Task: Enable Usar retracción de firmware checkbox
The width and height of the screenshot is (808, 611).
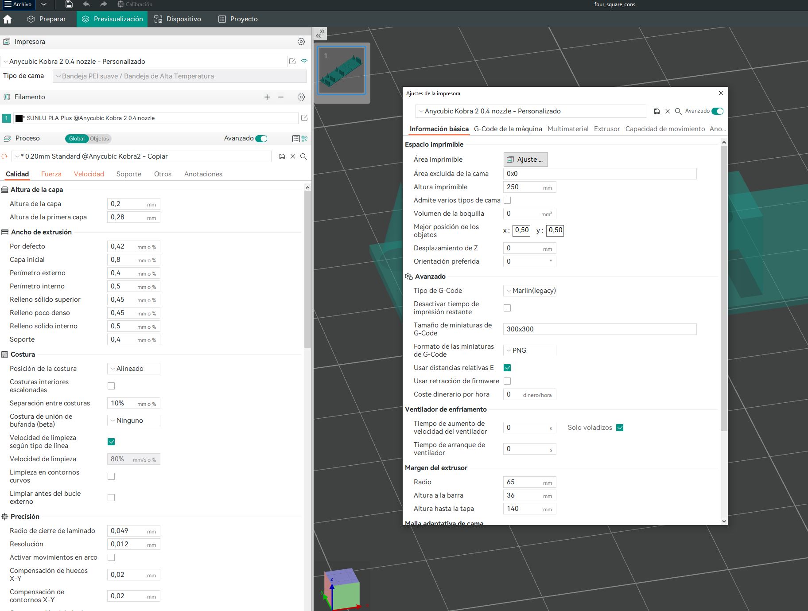Action: click(x=507, y=381)
